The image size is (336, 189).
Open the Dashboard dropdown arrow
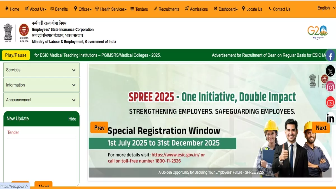(x=237, y=10)
